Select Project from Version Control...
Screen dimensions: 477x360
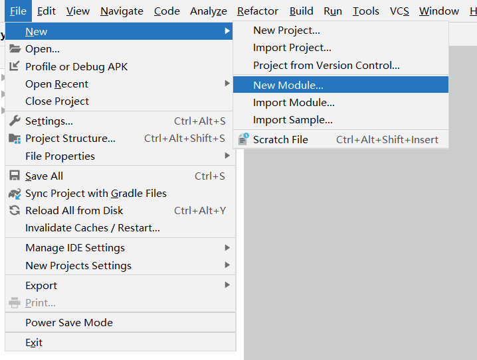click(341, 65)
